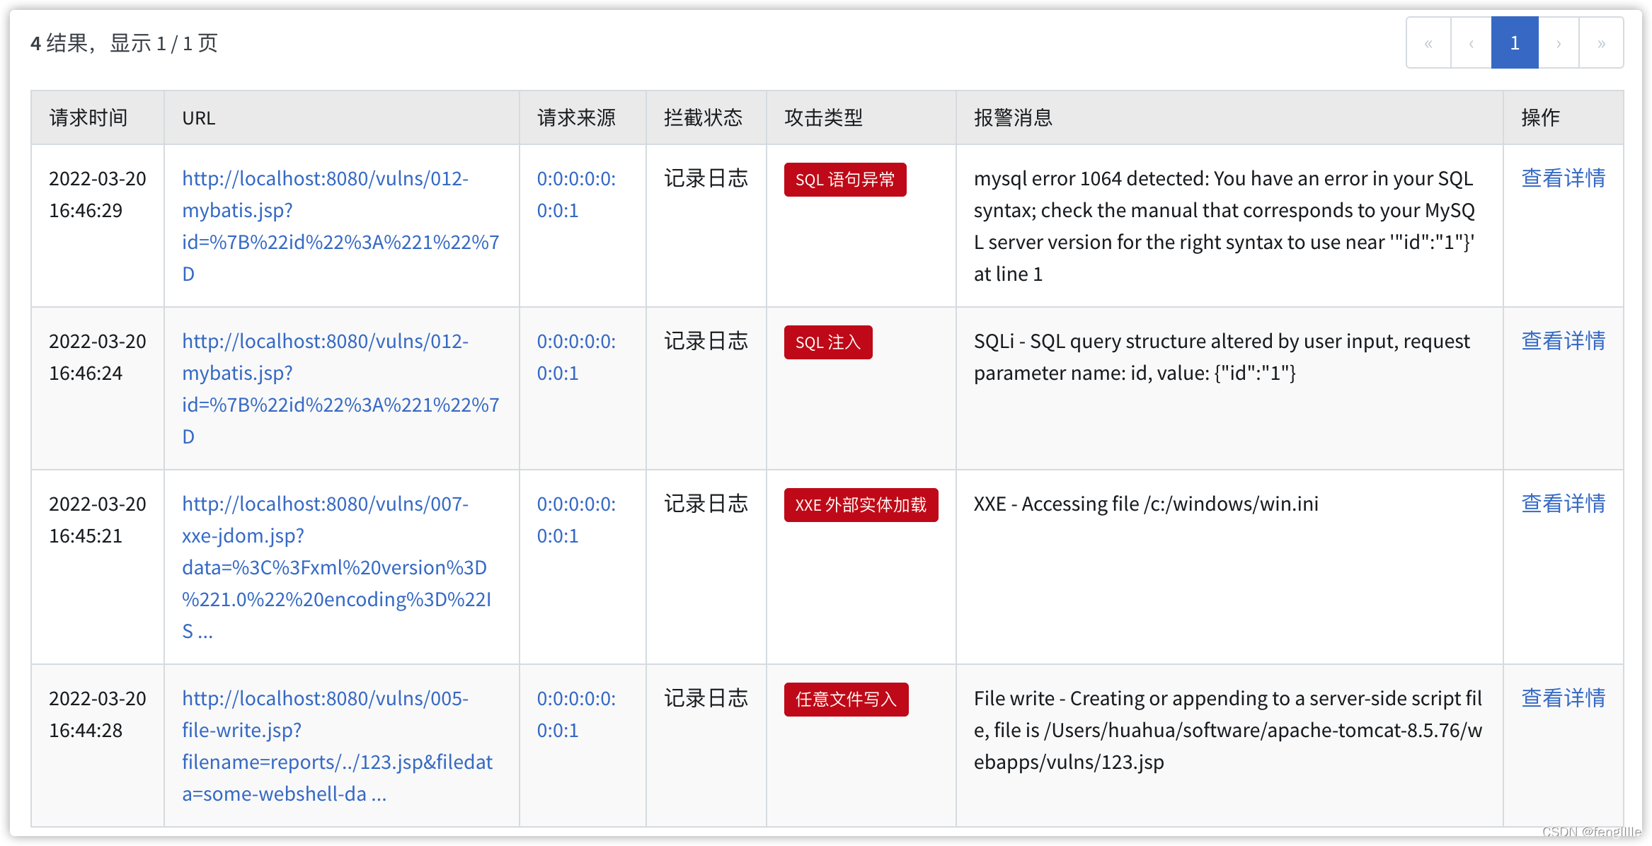Click request source IP in XXE row

click(575, 519)
